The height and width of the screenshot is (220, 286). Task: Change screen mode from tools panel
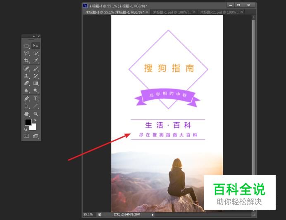tap(36, 136)
